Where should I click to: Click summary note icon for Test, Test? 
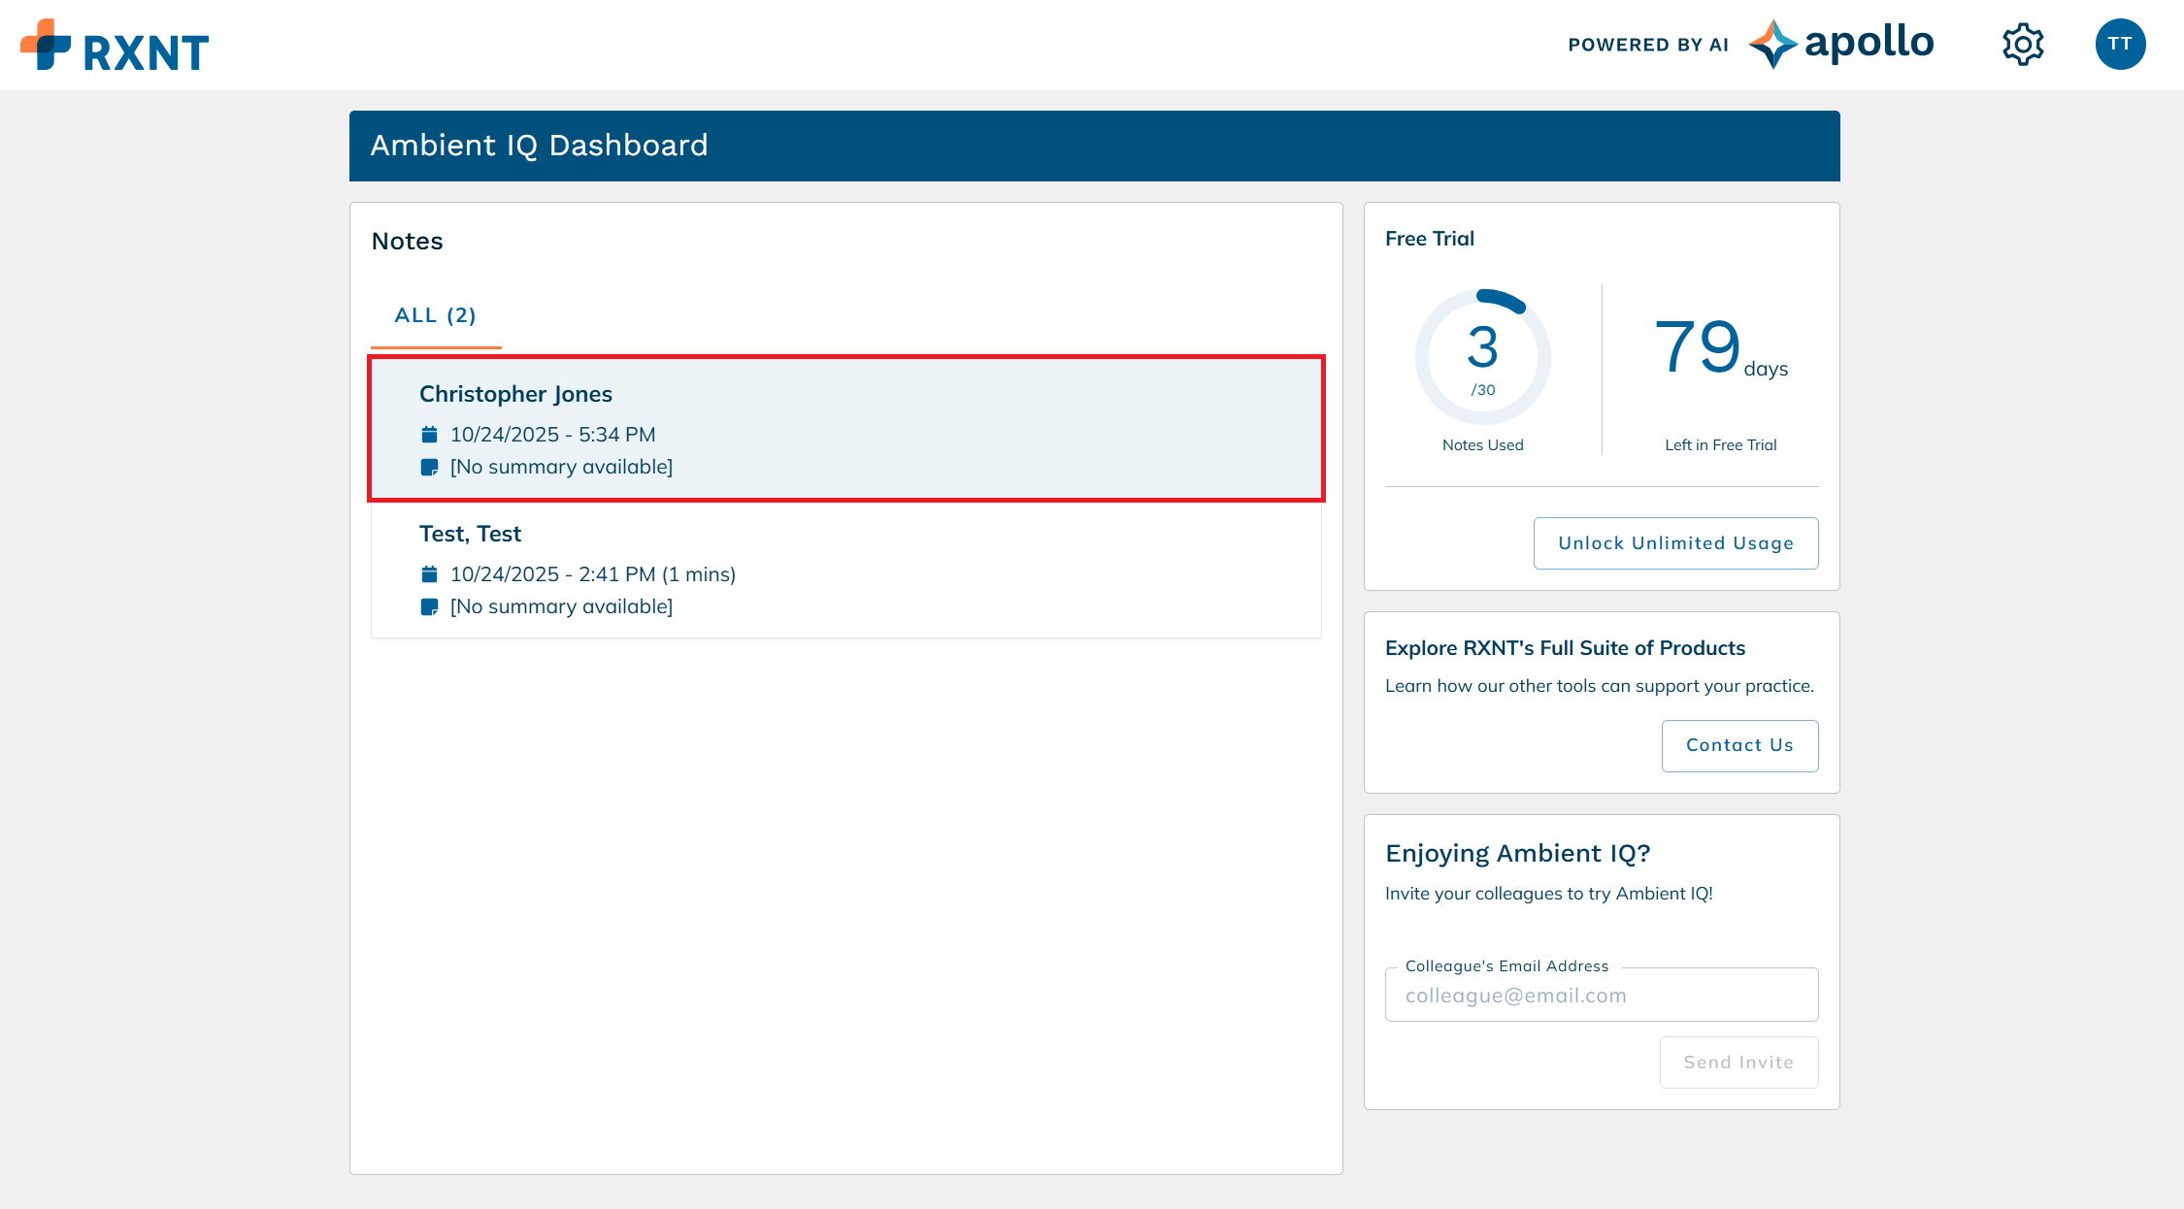pos(429,607)
